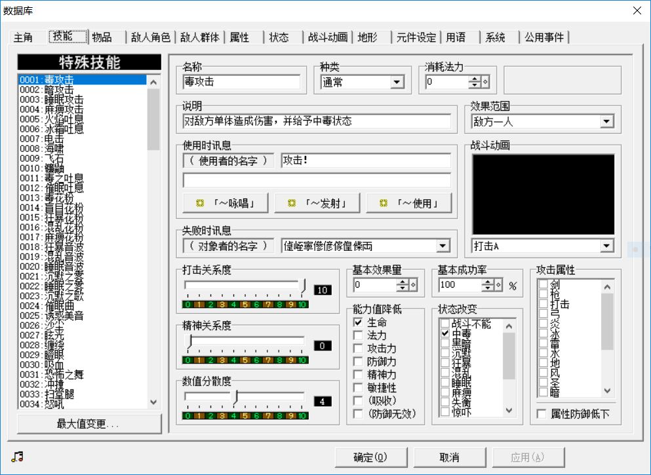The image size is (651, 475).
Task: Uncheck 中毒 in the 状态改变 list
Action: (x=445, y=333)
